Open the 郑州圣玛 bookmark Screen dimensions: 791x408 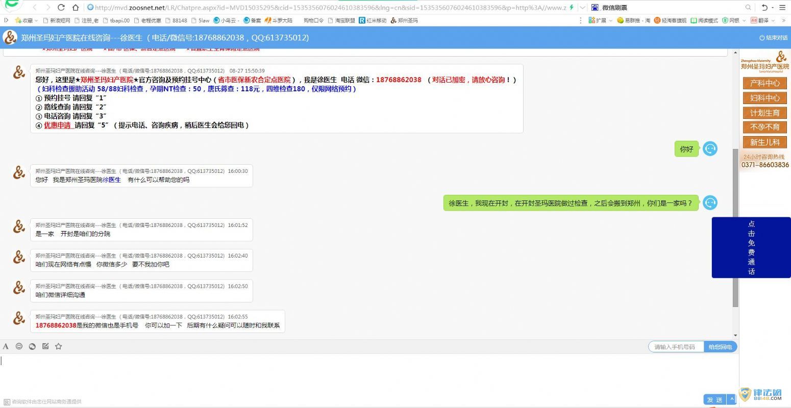(404, 20)
